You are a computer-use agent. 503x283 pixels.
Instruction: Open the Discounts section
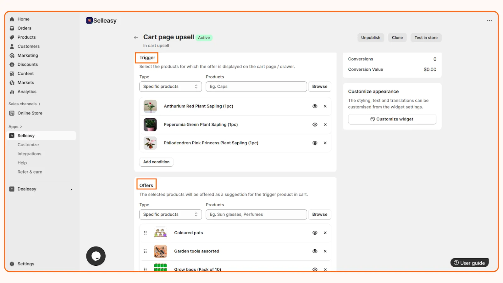point(27,64)
